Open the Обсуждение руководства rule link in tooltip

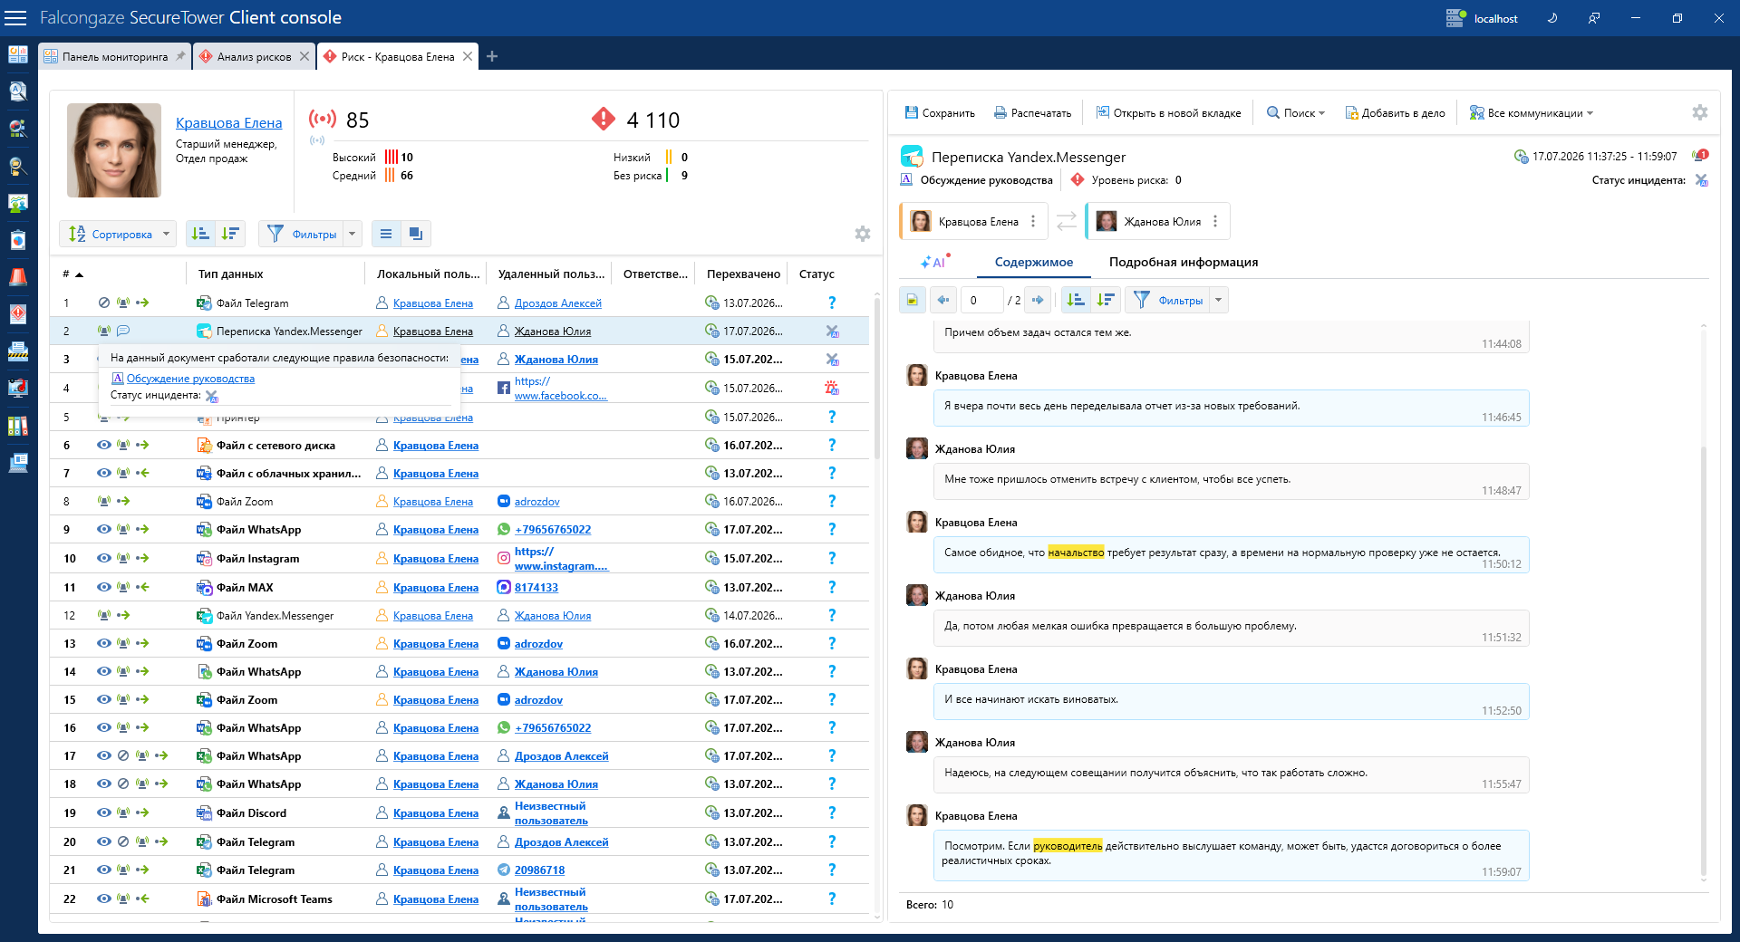tap(190, 379)
